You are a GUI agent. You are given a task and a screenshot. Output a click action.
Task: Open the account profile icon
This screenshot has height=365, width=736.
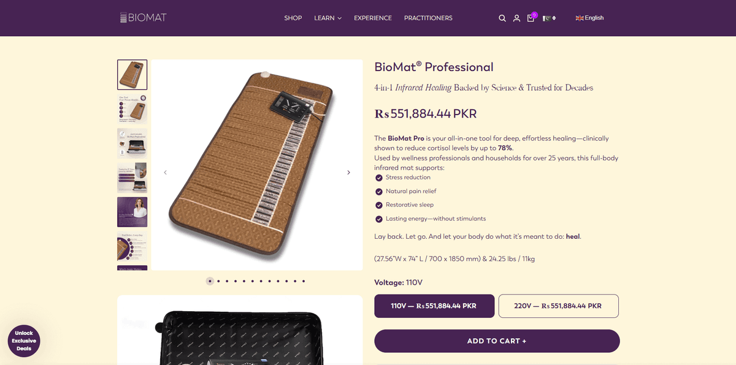pyautogui.click(x=516, y=18)
